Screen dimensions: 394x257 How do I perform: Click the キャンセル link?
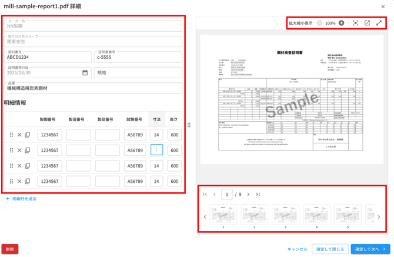click(298, 249)
